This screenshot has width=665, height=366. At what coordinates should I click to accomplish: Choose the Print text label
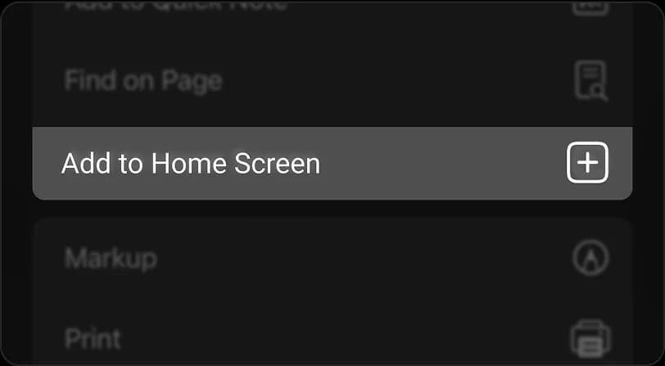coord(93,339)
